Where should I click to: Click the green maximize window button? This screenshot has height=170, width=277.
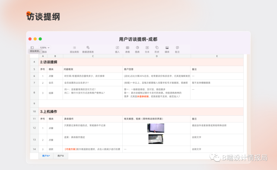40,39
